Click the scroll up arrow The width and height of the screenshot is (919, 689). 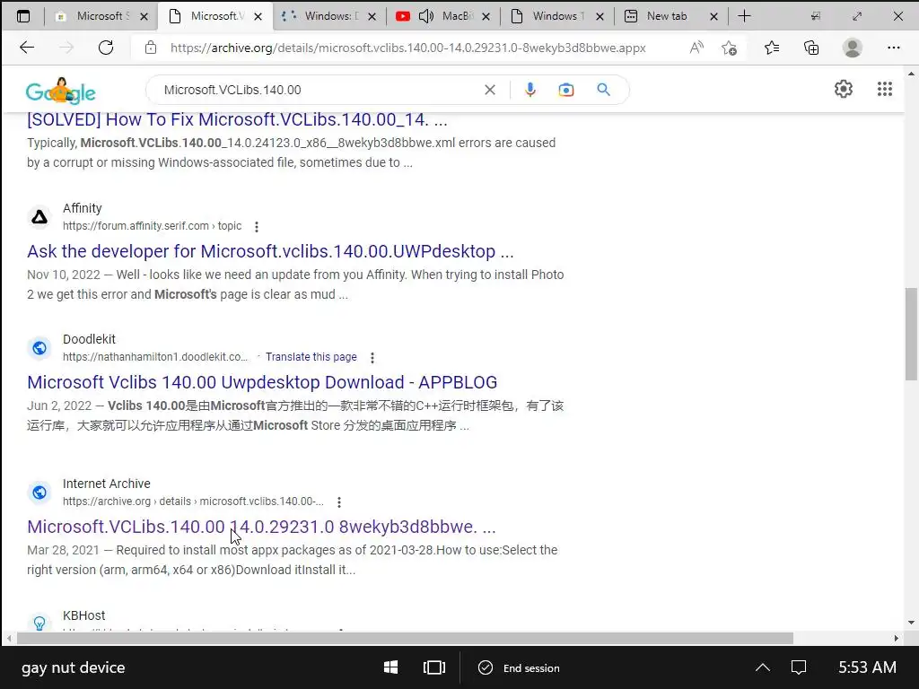pos(911,74)
